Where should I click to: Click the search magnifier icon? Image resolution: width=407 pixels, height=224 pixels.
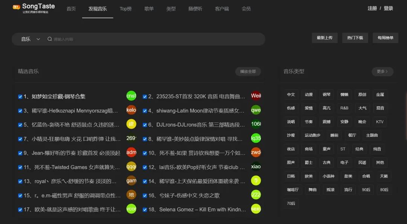(x=49, y=38)
